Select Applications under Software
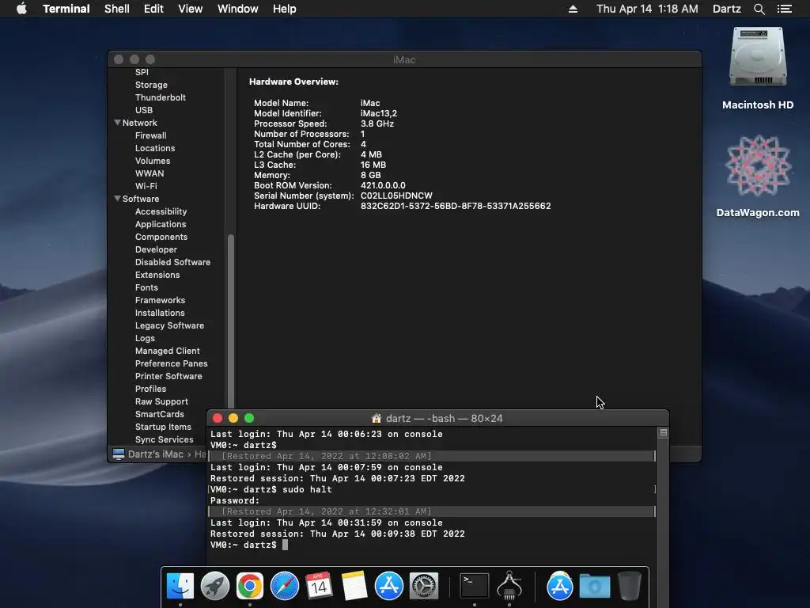810x608 pixels. tap(161, 224)
